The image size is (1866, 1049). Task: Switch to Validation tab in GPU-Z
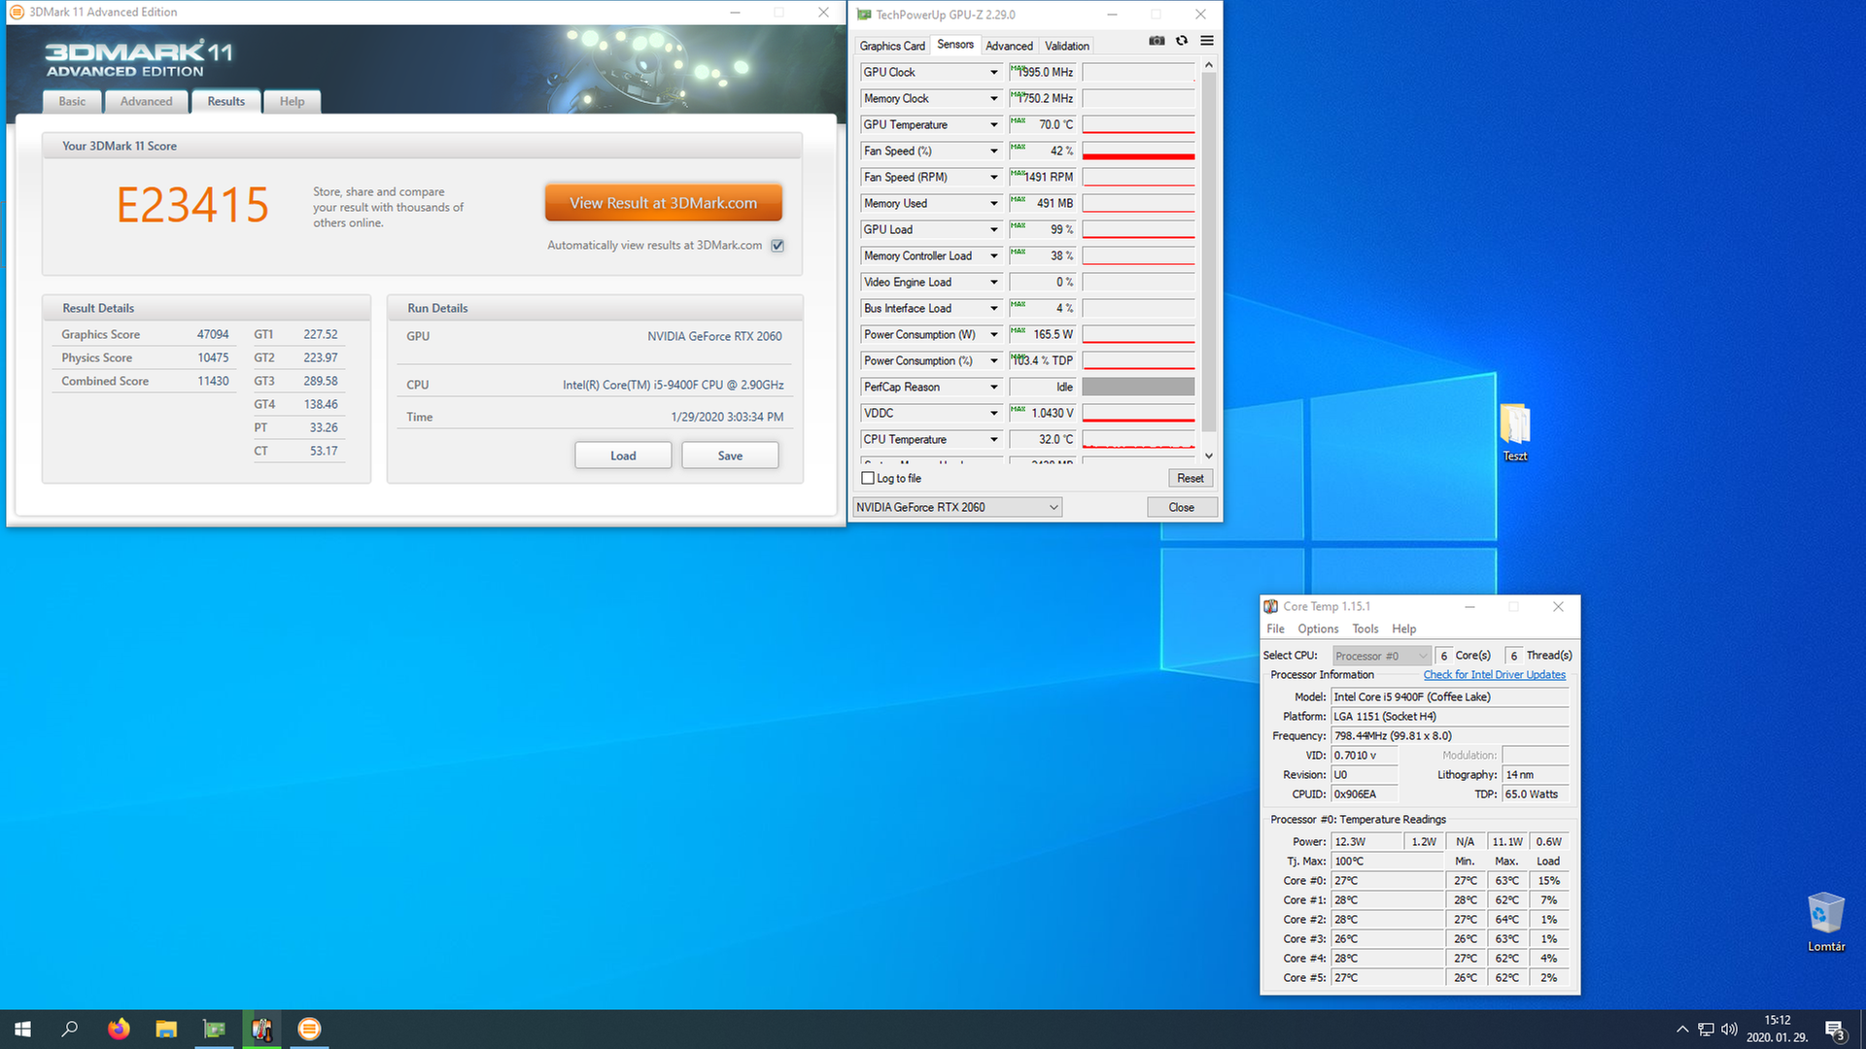point(1067,46)
